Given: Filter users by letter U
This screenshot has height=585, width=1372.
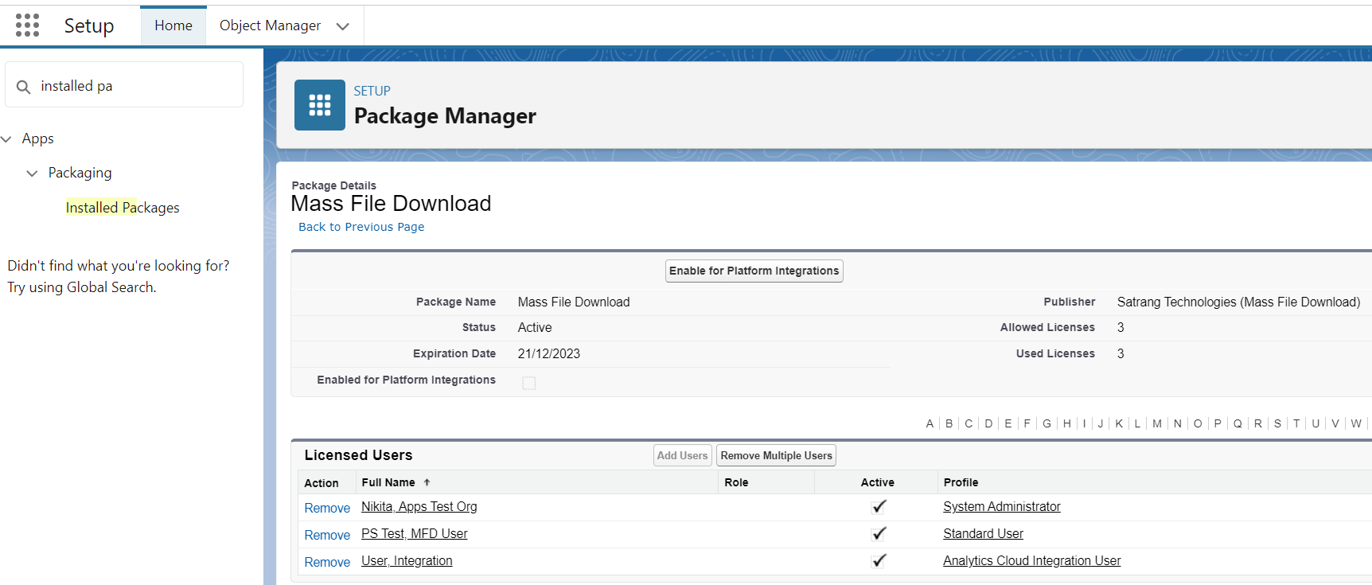Looking at the screenshot, I should pos(1315,423).
